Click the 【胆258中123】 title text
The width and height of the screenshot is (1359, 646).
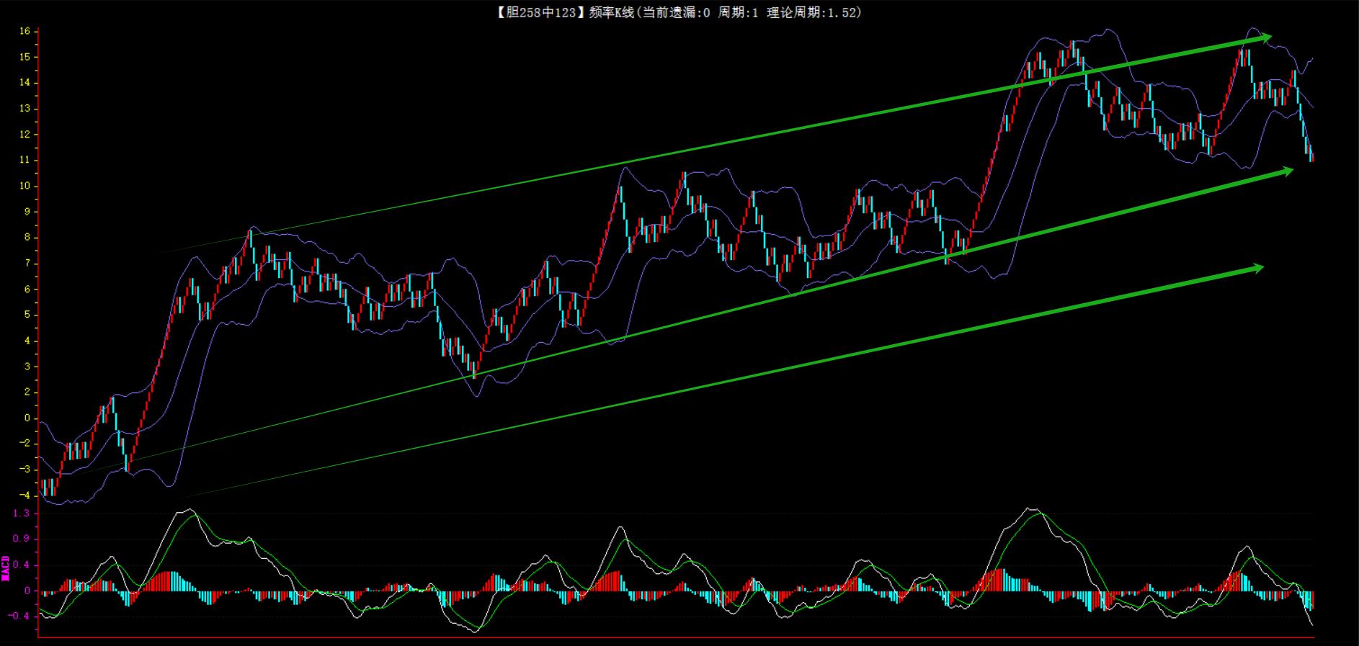pos(538,12)
